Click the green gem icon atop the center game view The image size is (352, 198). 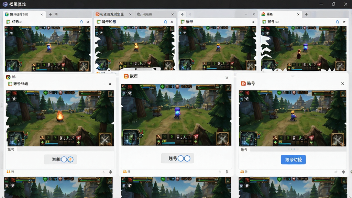click(163, 87)
